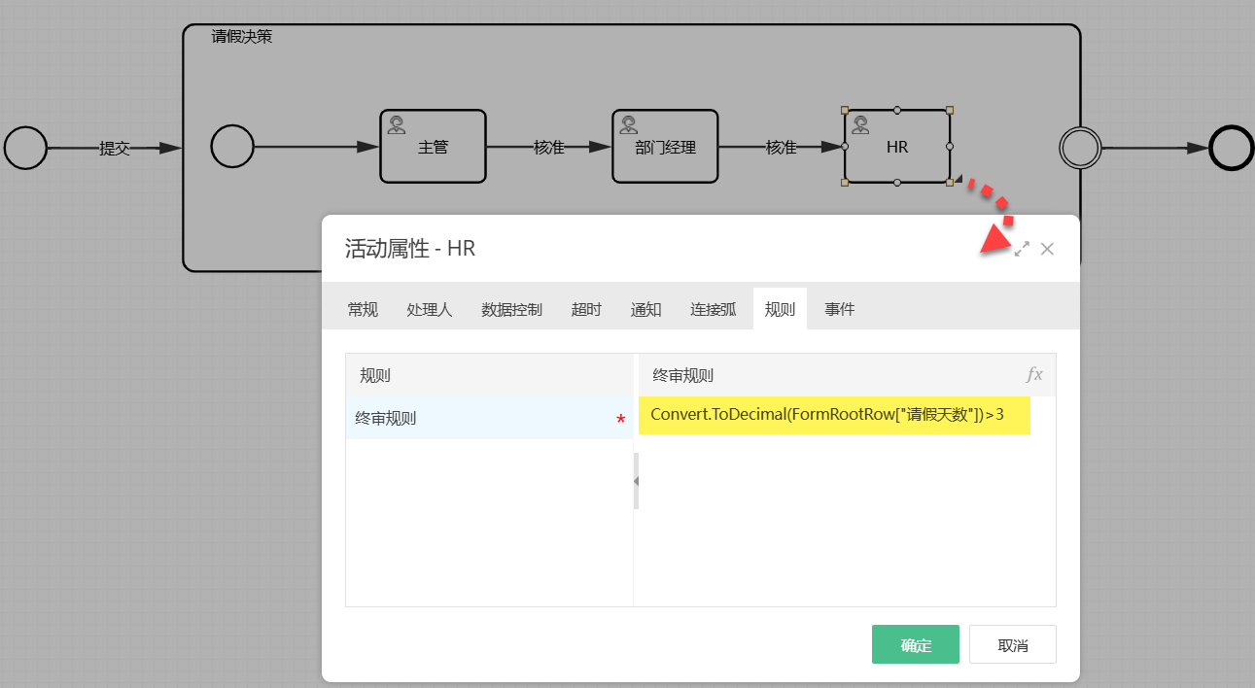
Task: Click the bold process end event circle
Action: [x=1231, y=148]
